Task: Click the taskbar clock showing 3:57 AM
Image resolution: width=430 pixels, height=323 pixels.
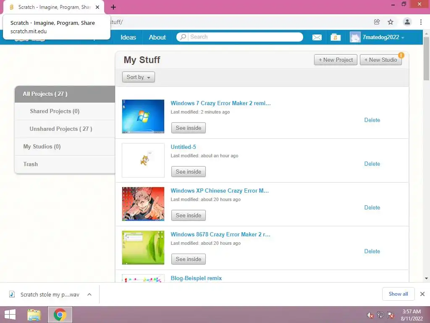Action: (x=412, y=315)
